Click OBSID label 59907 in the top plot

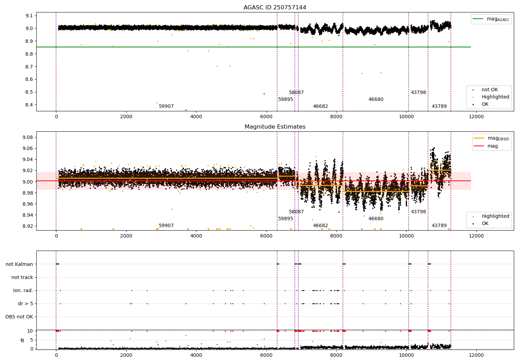pyautogui.click(x=166, y=106)
